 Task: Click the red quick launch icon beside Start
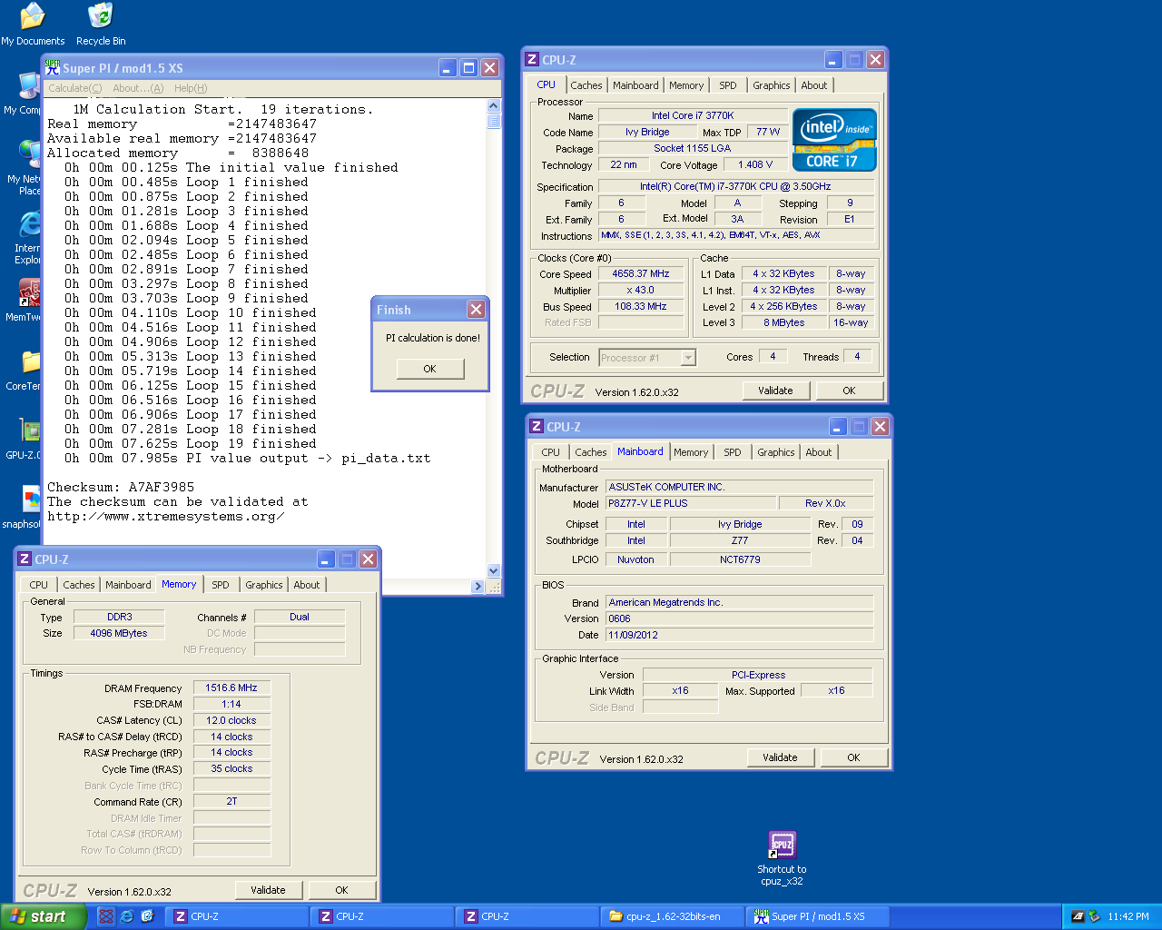(x=105, y=916)
